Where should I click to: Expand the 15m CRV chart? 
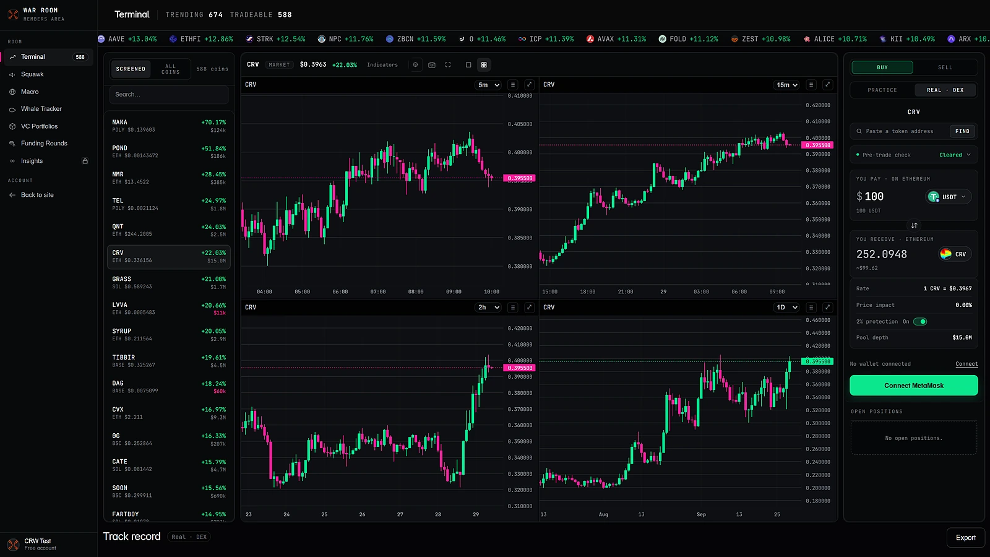(x=828, y=85)
